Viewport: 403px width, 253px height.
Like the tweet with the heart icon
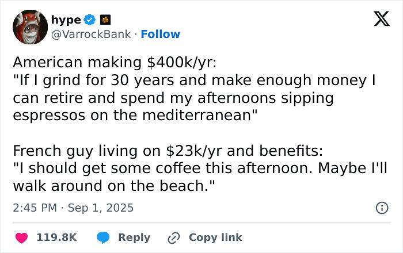point(22,237)
